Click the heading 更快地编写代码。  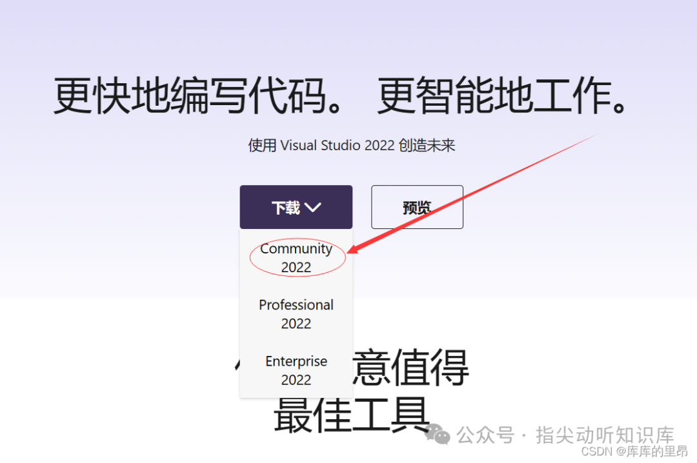click(198, 95)
